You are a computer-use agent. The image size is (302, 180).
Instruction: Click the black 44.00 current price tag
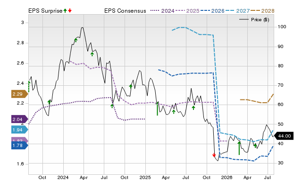(284, 136)
